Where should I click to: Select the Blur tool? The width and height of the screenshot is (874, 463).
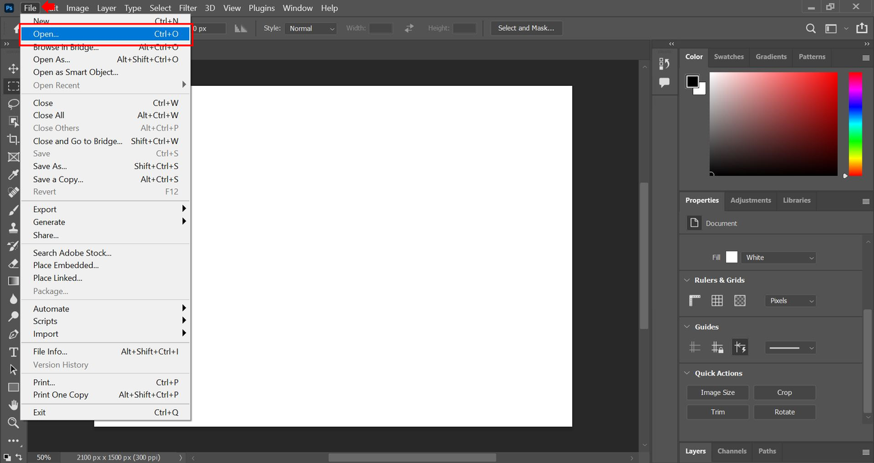coord(13,299)
